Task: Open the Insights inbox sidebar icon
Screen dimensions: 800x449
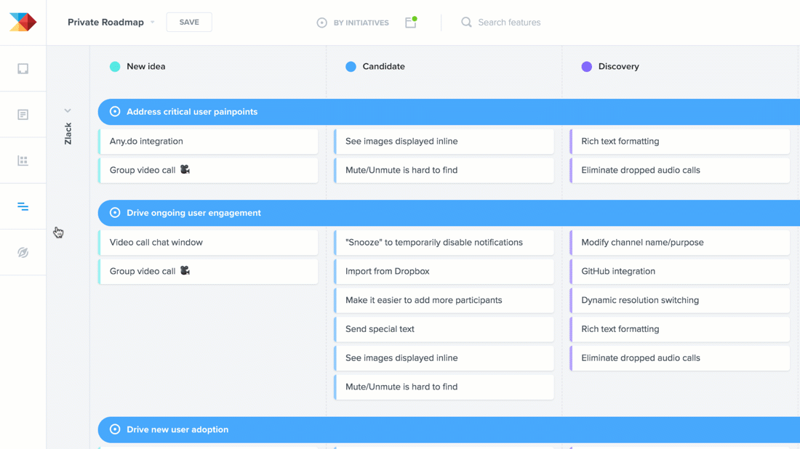Action: point(23,69)
